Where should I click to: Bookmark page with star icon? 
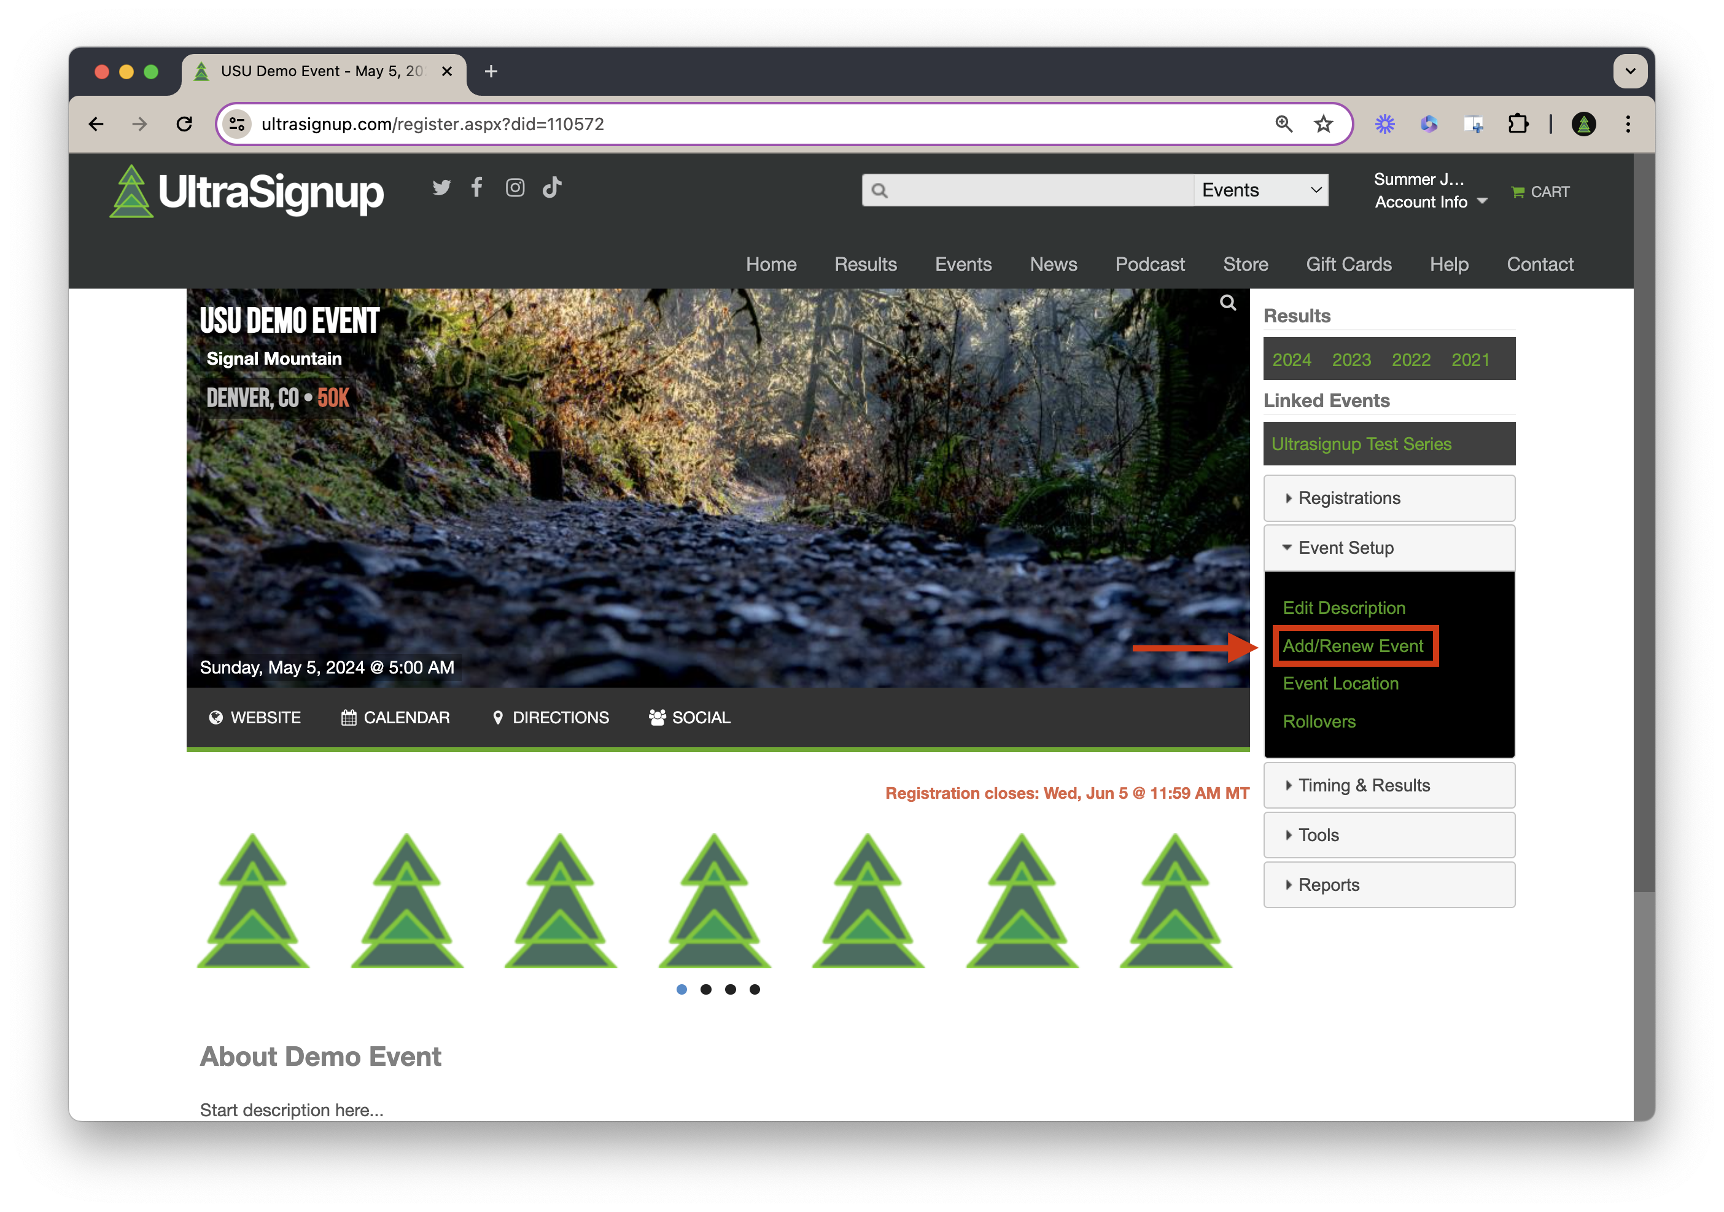tap(1324, 124)
